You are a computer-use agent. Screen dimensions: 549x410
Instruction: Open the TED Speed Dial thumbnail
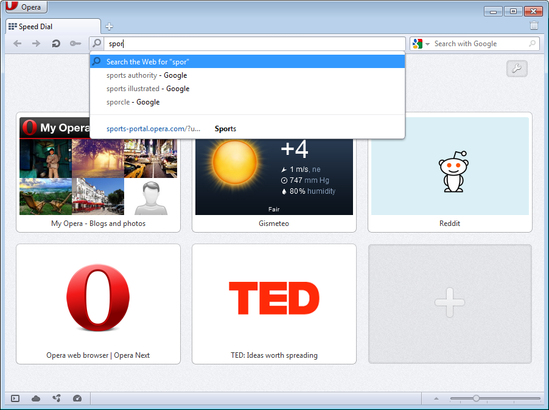274,304
